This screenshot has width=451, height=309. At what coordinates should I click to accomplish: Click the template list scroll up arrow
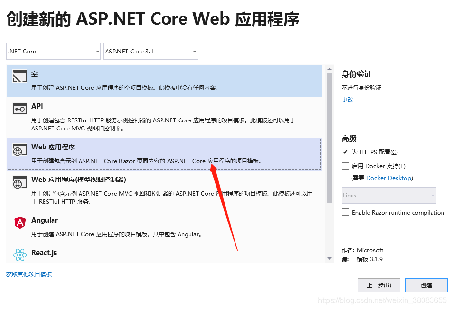[x=330, y=69]
